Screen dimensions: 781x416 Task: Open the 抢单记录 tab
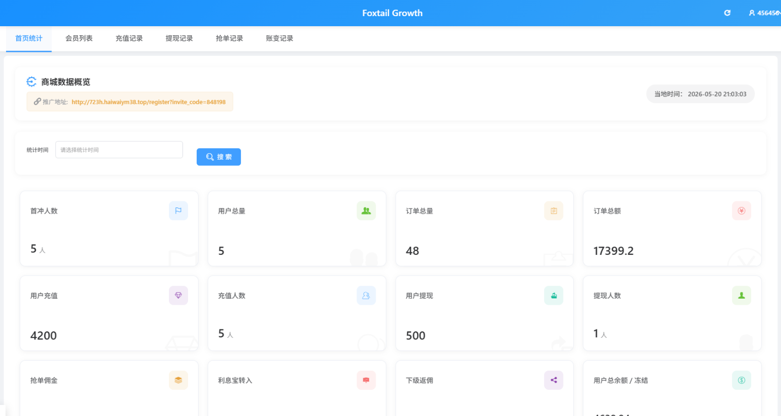click(x=229, y=38)
